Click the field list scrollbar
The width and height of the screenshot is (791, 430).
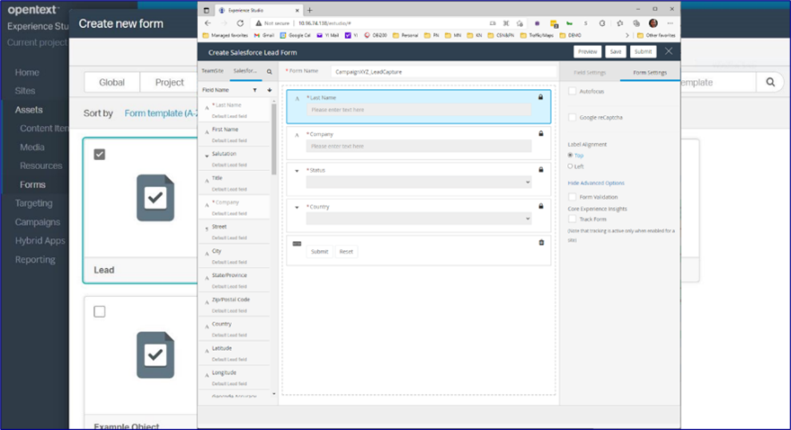pyautogui.click(x=274, y=139)
